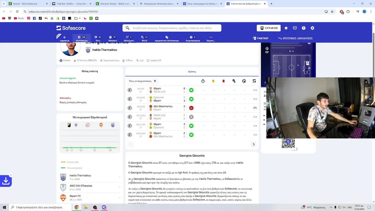Open the Facebook bookmark
The width and height of the screenshot is (375, 211).
click(x=34, y=18)
